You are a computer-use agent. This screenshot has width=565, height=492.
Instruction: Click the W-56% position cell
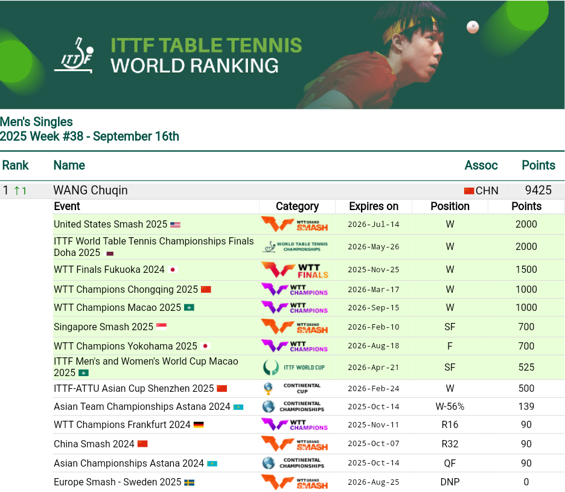click(x=450, y=406)
